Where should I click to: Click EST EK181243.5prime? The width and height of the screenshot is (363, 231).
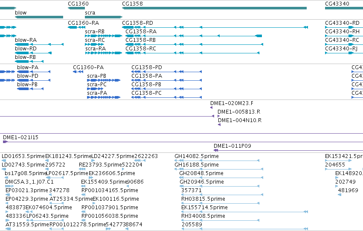69,156
